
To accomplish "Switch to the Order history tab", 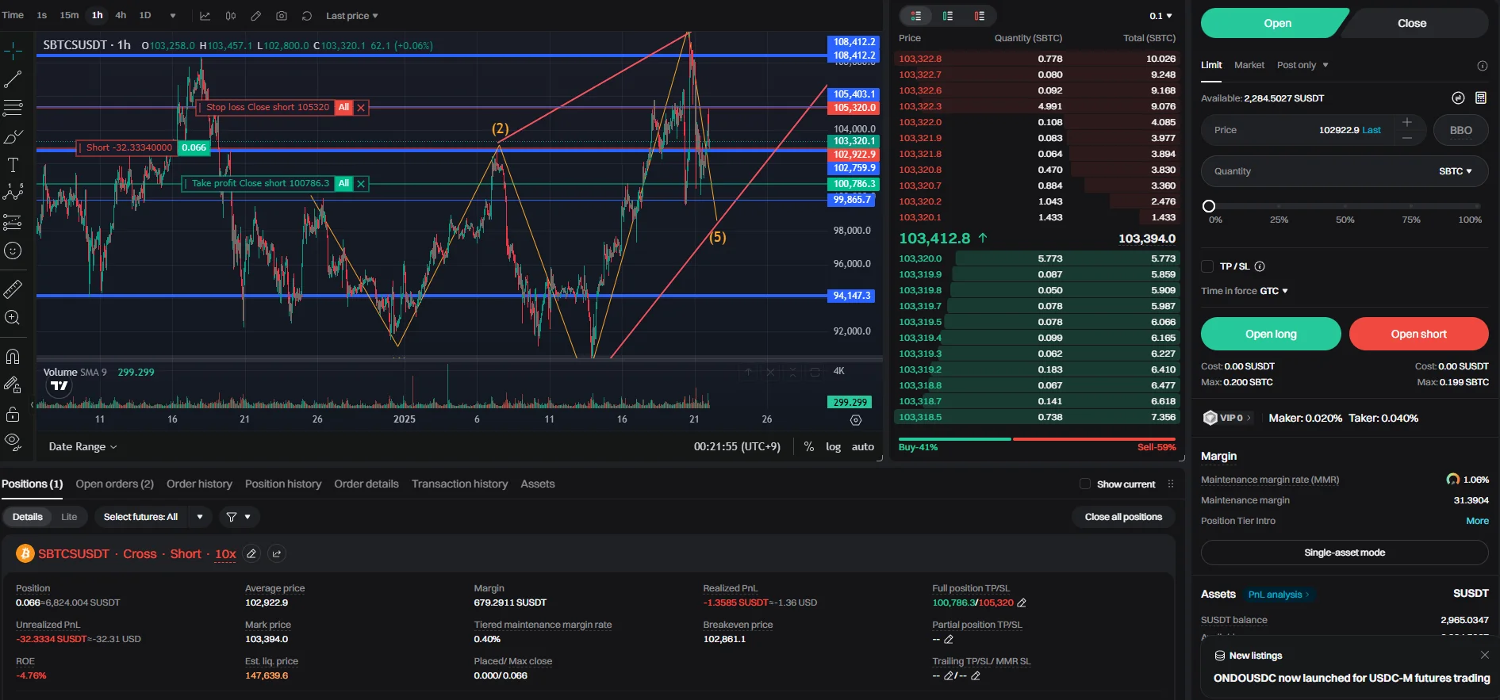I will [x=199, y=484].
